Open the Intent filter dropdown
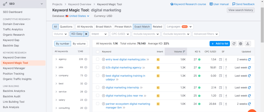This screenshot has height=112, width=264. [99, 34]
